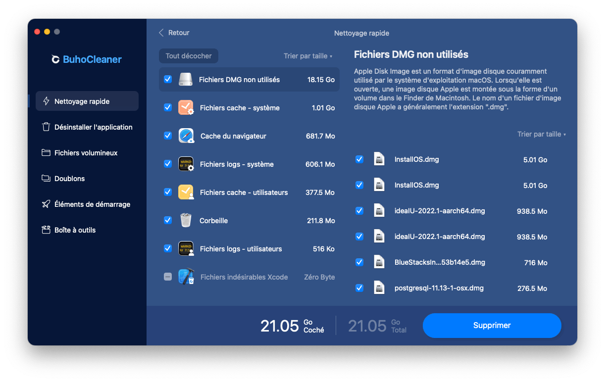Click the rocket icon for Éléments de démarrage
605x382 pixels.
coord(46,204)
